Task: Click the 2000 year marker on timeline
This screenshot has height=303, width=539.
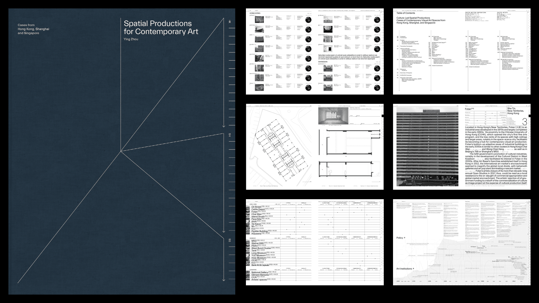Action: 483,281
